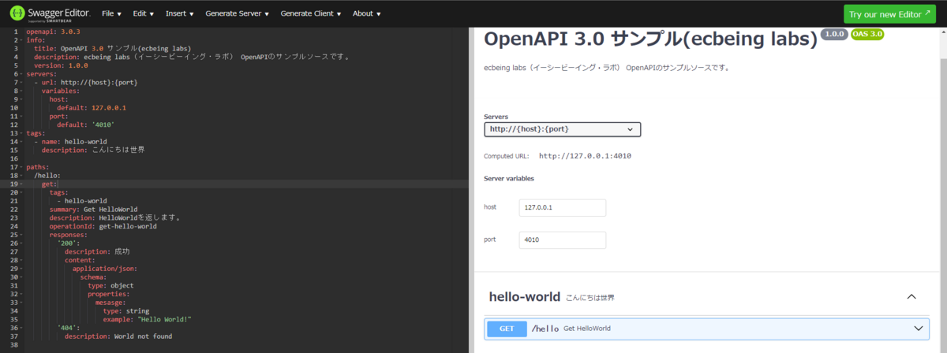Open the About menu
Viewport: 947px width, 353px height.
(x=367, y=13)
